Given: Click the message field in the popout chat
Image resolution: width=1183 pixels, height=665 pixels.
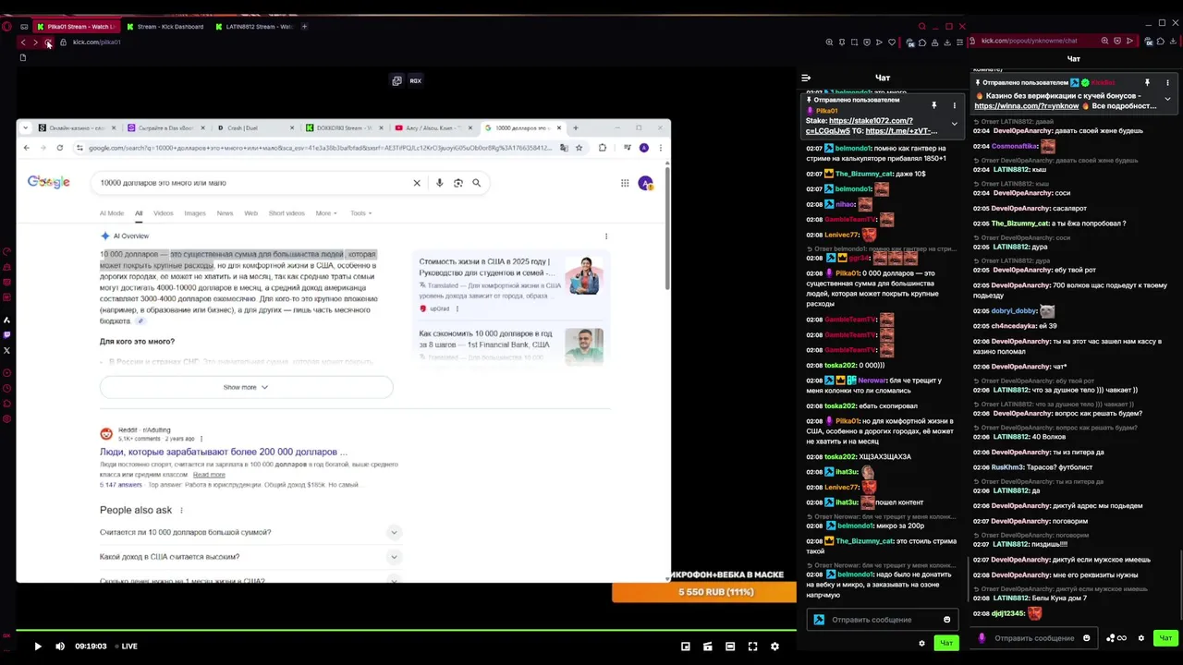Looking at the screenshot, I should (x=1035, y=638).
